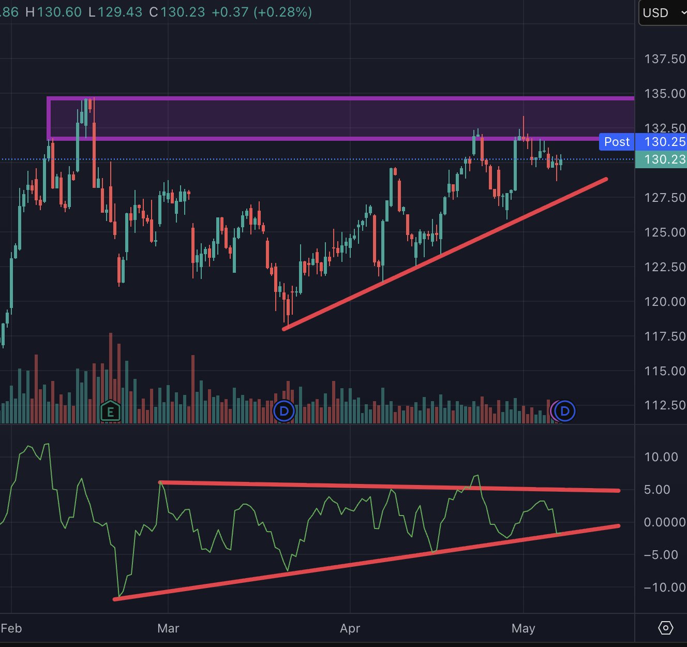The image size is (687, 647).
Task: Click the 130.25 post-market price tag
Action: click(661, 142)
